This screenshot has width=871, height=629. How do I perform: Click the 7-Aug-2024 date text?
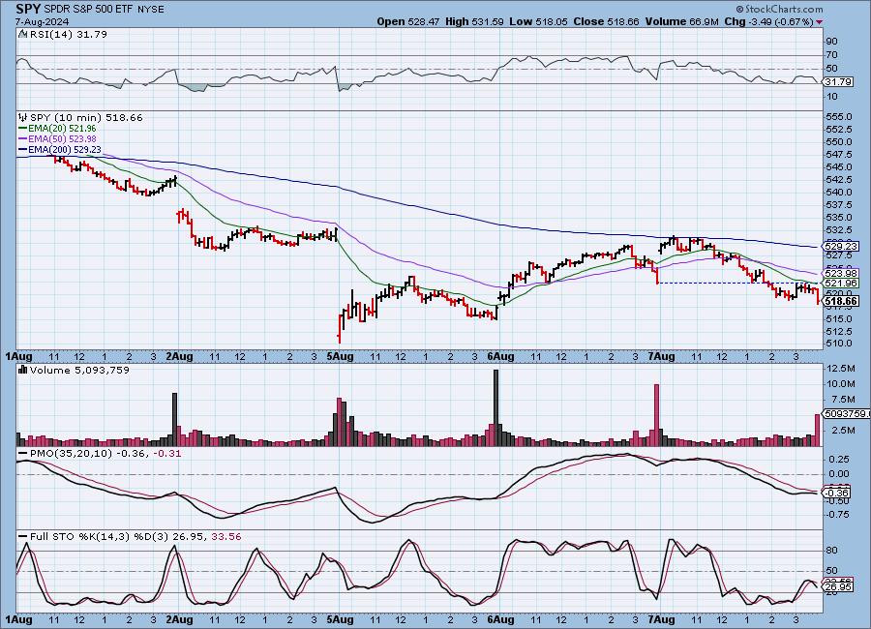click(x=43, y=22)
